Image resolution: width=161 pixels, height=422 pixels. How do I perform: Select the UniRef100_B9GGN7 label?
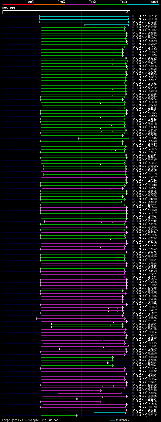pos(144,52)
